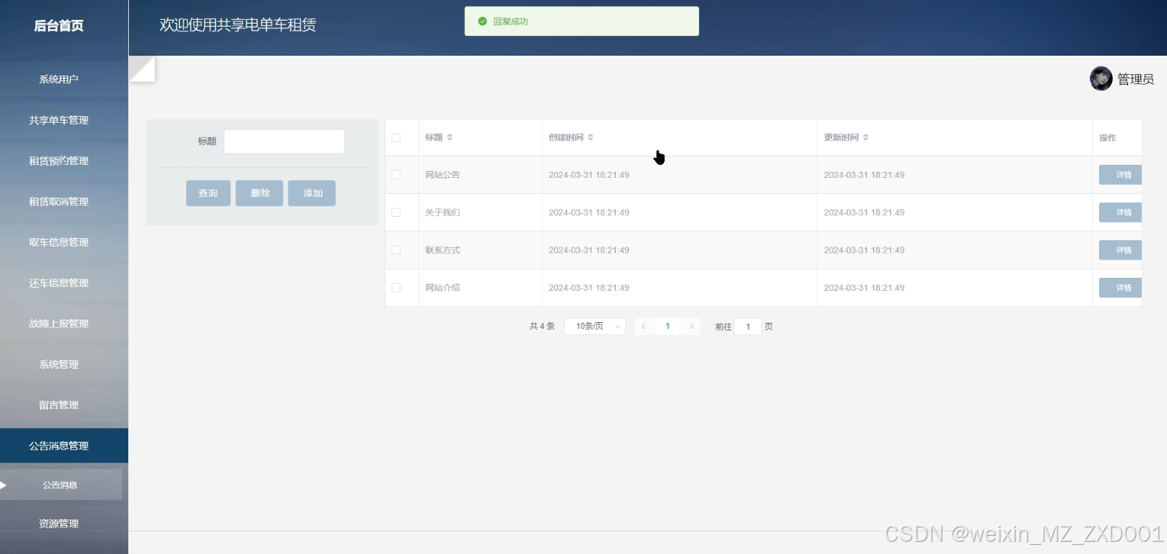Viewport: 1167px width, 554px height.
Task: Check the 联系方式 row checkbox
Action: click(x=396, y=250)
